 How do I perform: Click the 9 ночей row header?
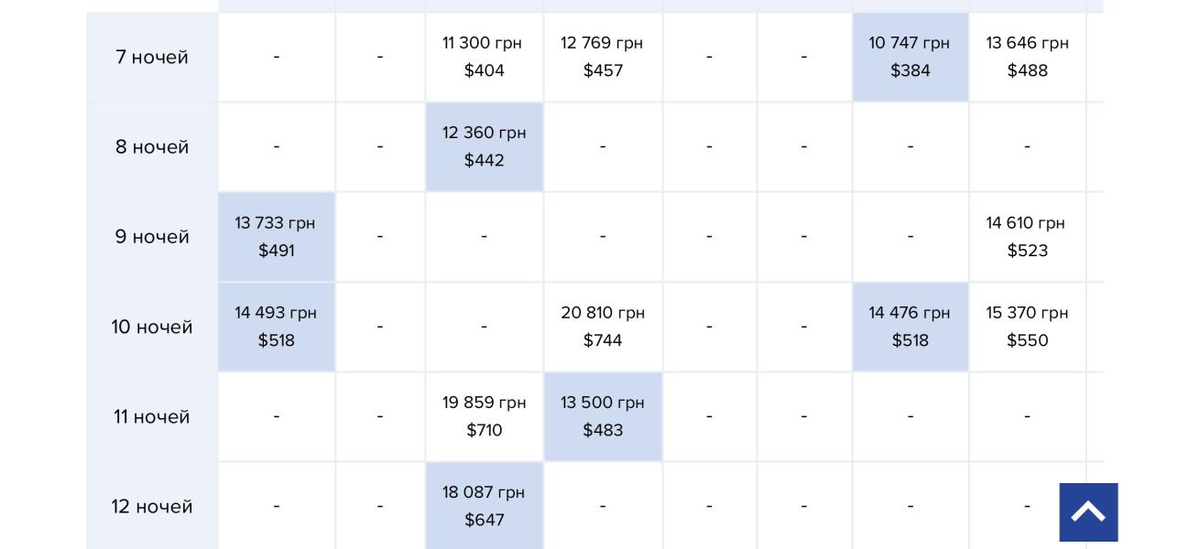152,237
